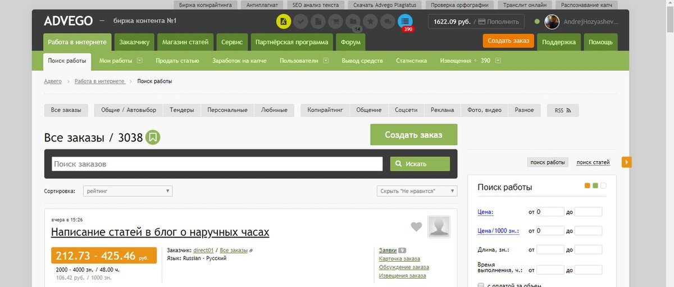Expand the Извещения 390 dropdown arrow
Screen dimensions: 674x287
(498, 61)
